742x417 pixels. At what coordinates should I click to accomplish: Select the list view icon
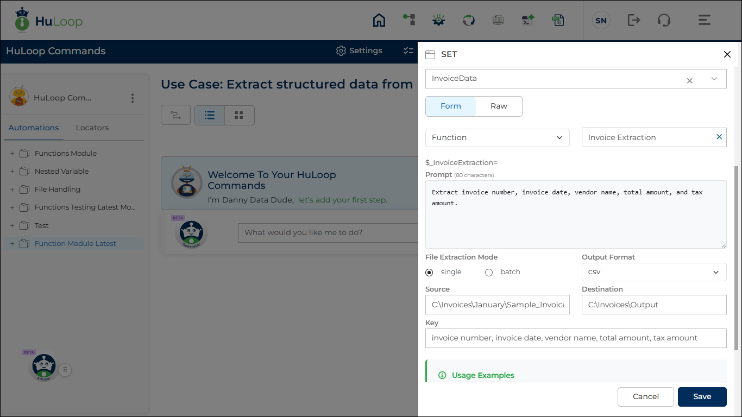210,115
